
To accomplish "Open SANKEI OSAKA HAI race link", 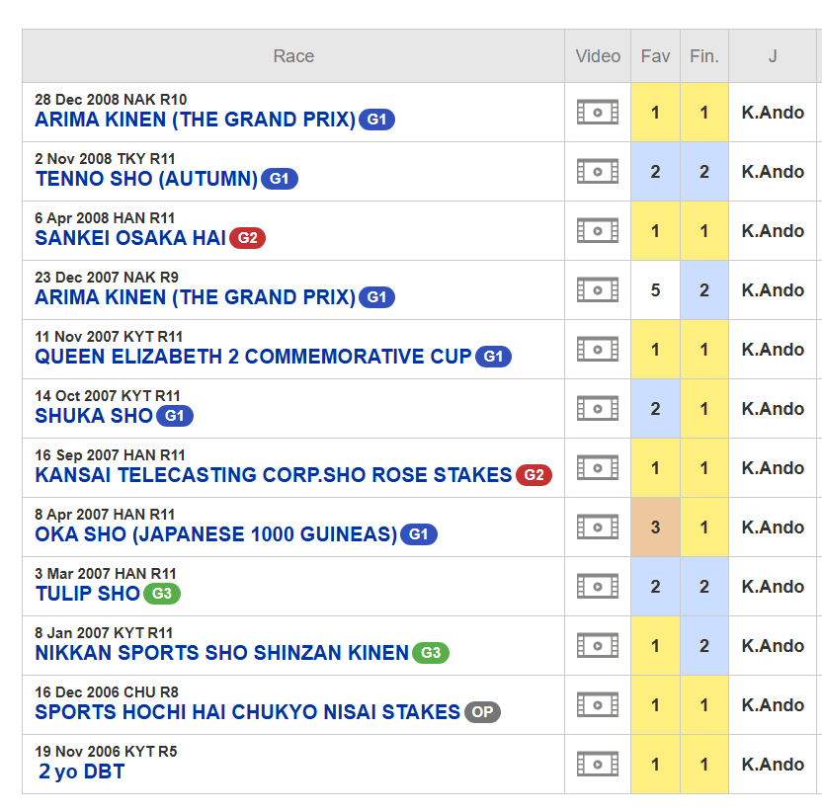I will tap(130, 238).
